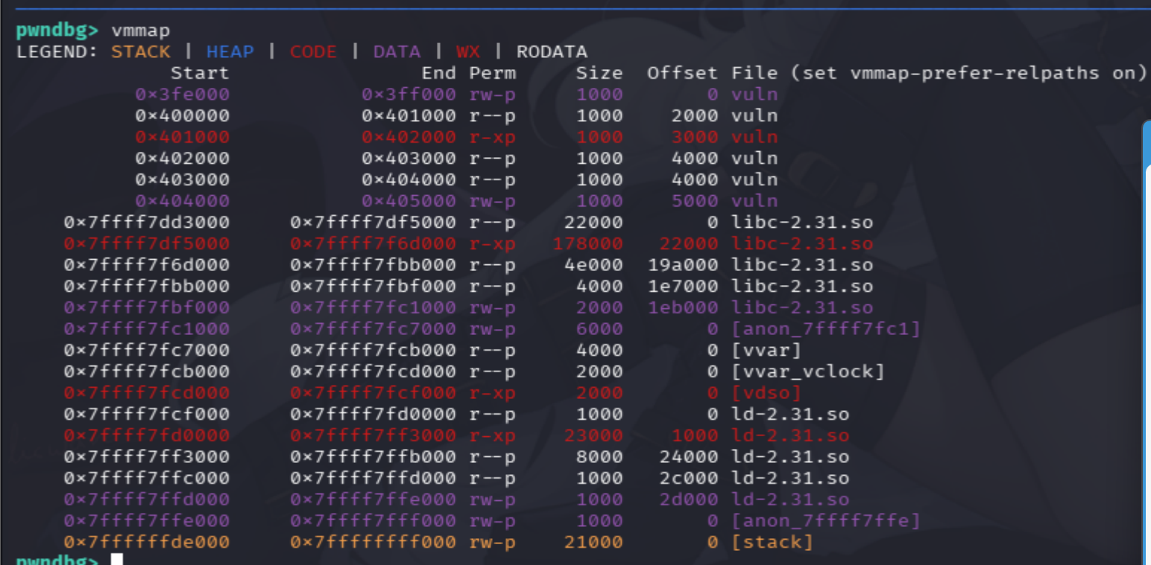
Task: Click the [vdso] file entry
Action: (x=766, y=392)
